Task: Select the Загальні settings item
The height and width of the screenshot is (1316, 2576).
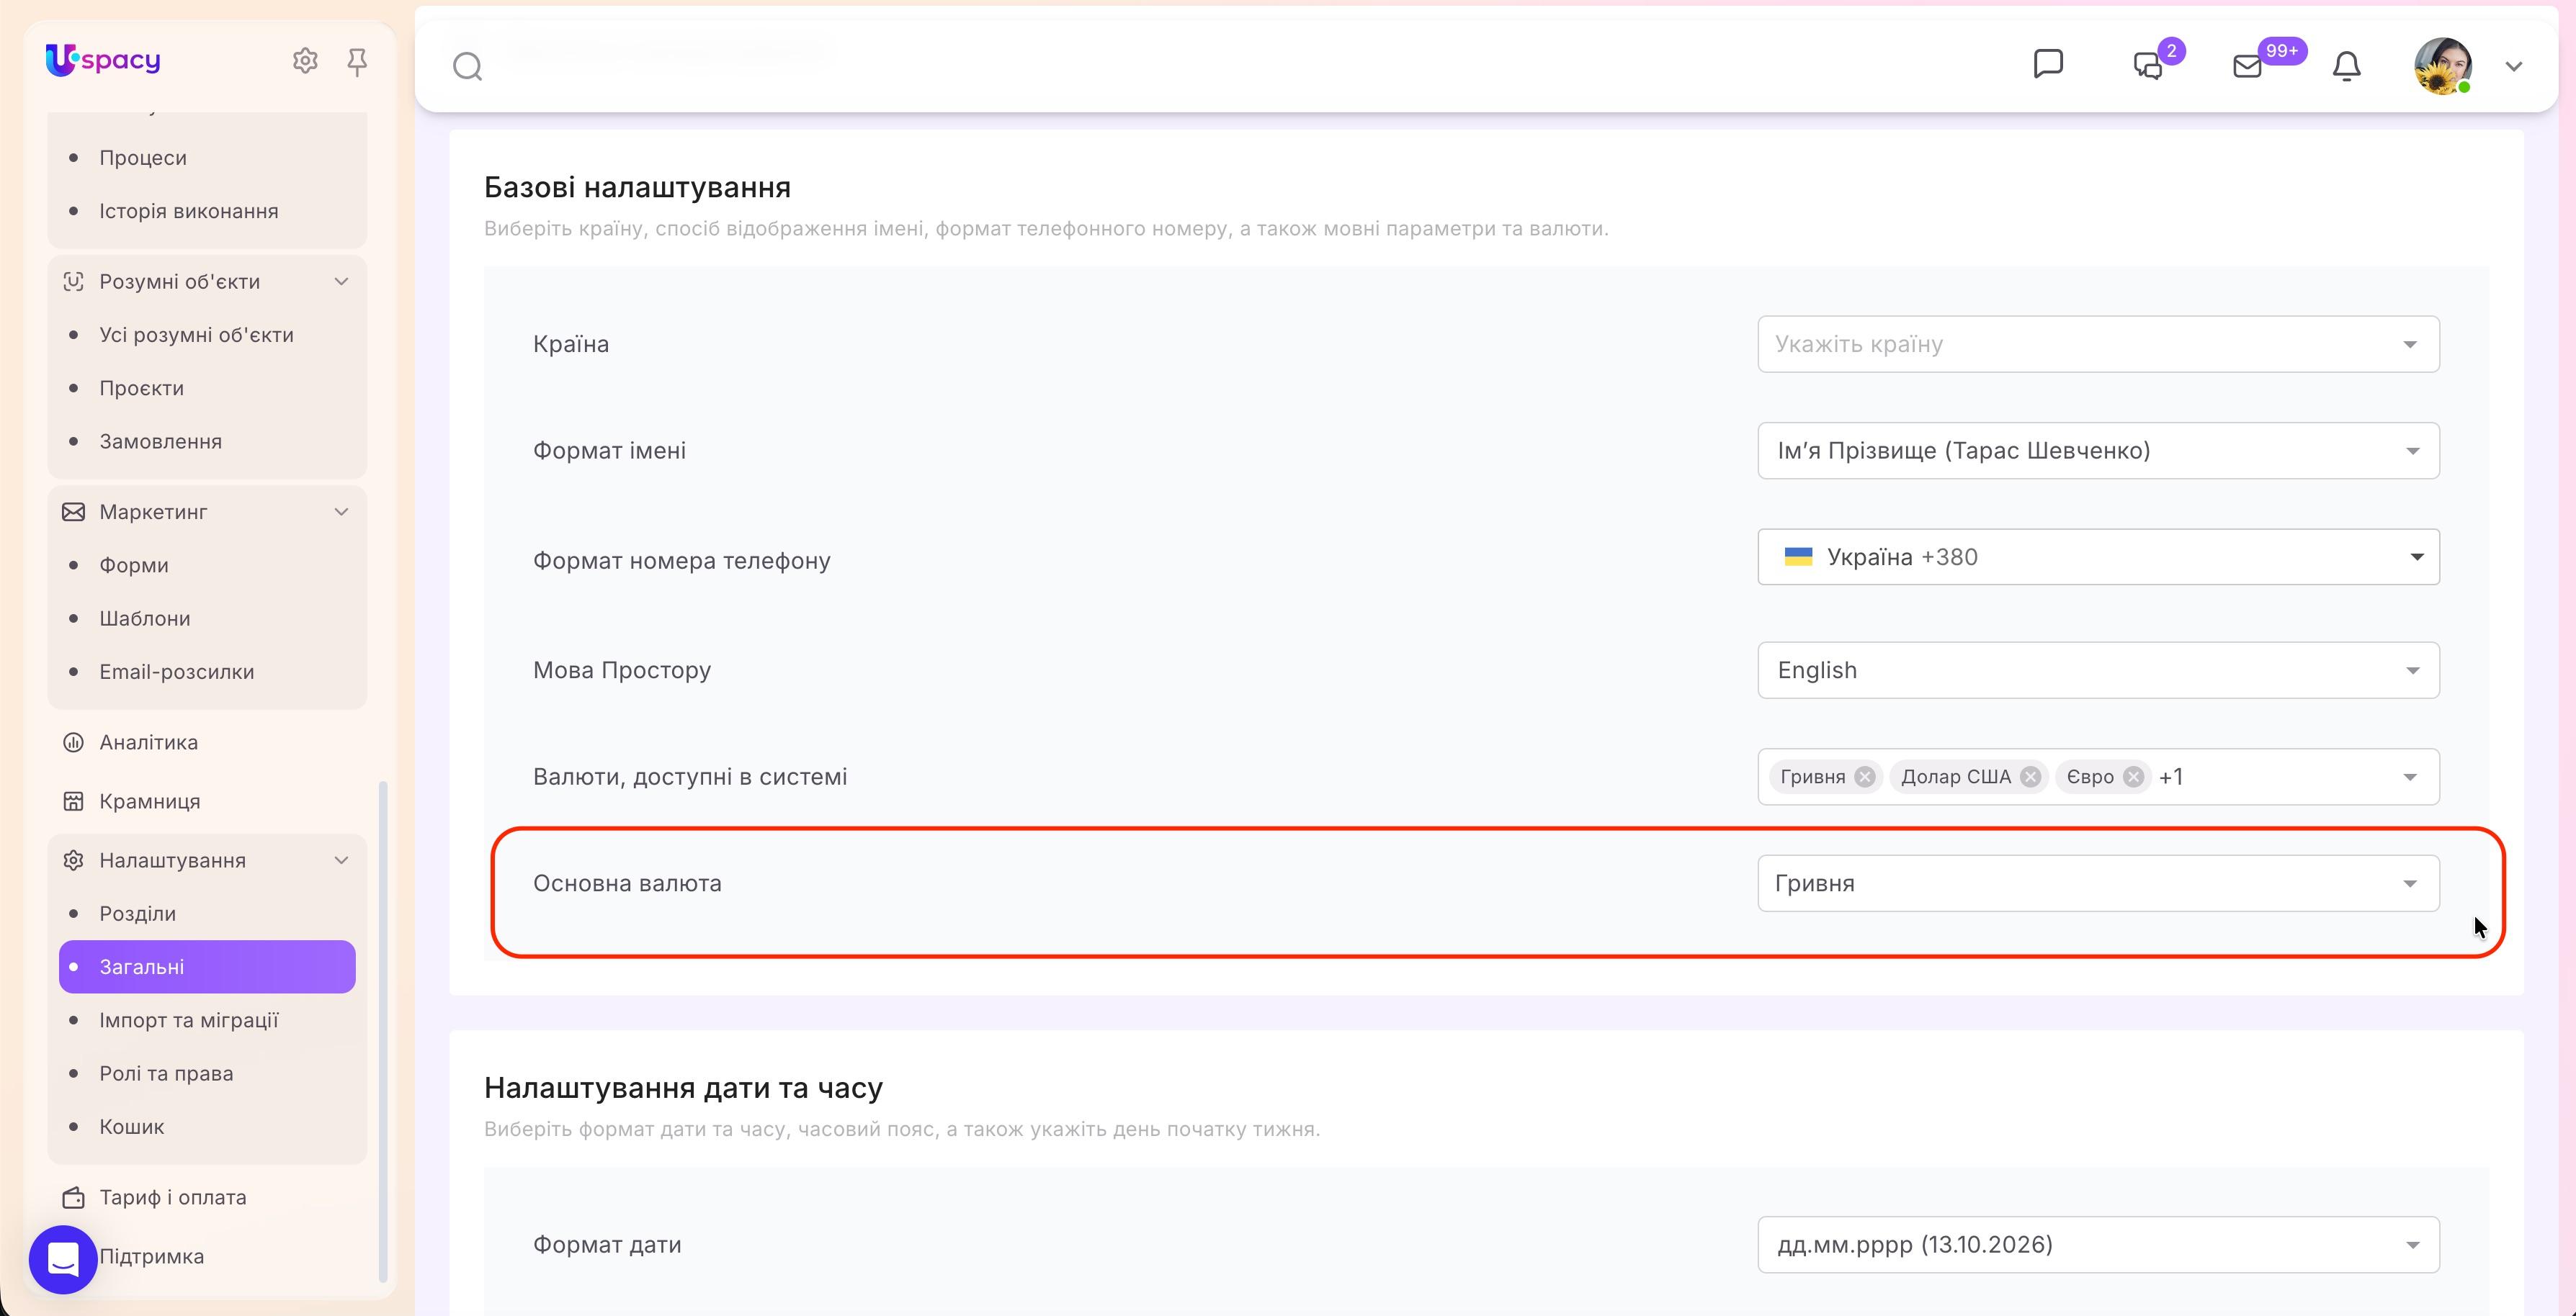Action: pos(207,966)
